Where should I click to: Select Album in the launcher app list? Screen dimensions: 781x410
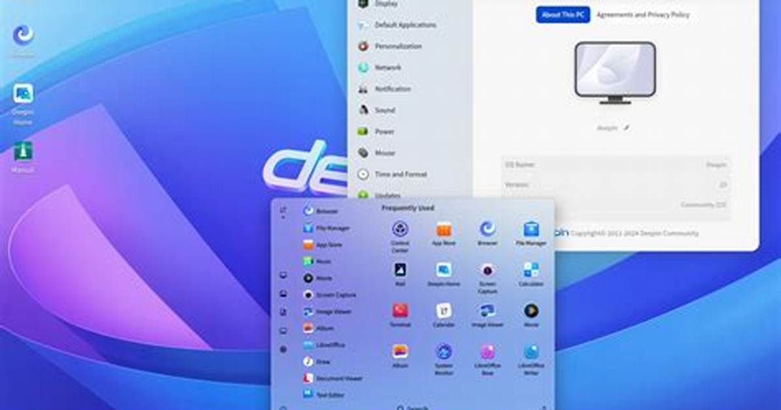(319, 328)
